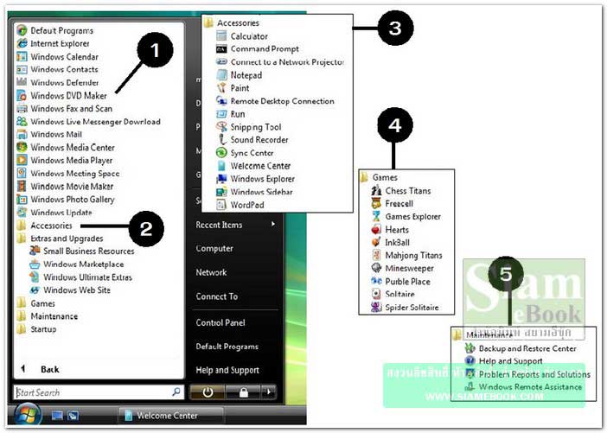
Task: Click the magnifier icon in Start Search
Action: 176,392
